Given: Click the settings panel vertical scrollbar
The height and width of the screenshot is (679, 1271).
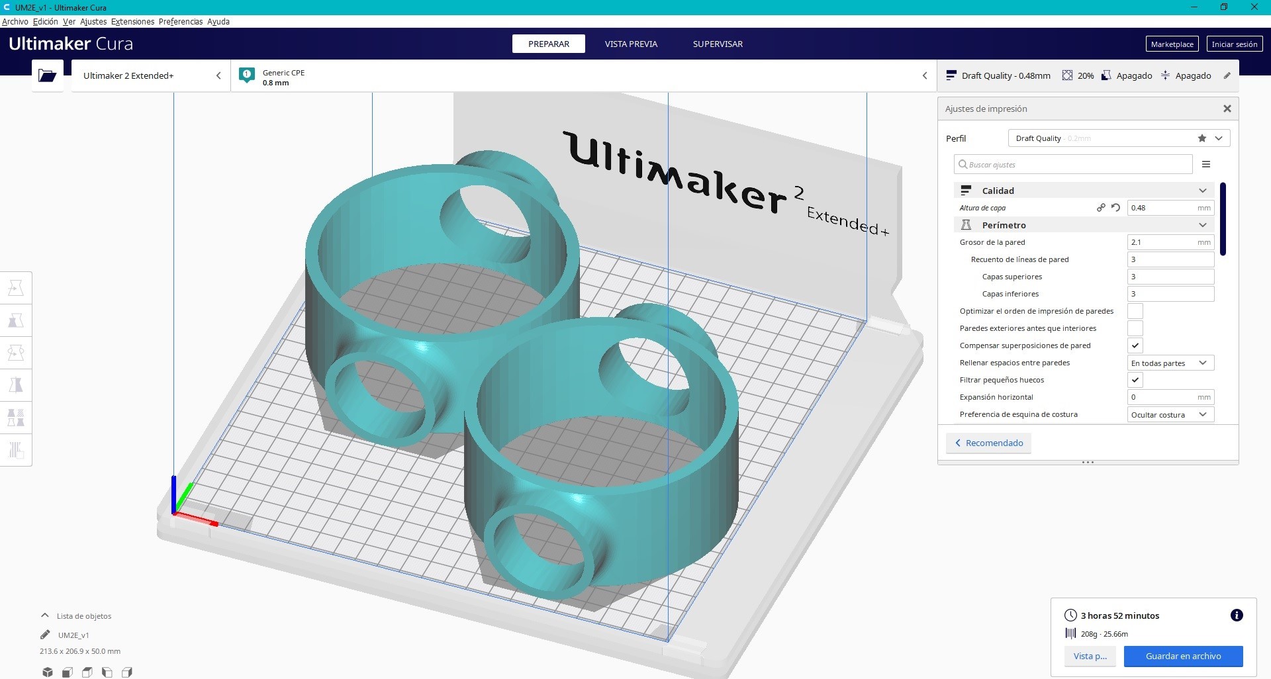Looking at the screenshot, I should pos(1223,218).
